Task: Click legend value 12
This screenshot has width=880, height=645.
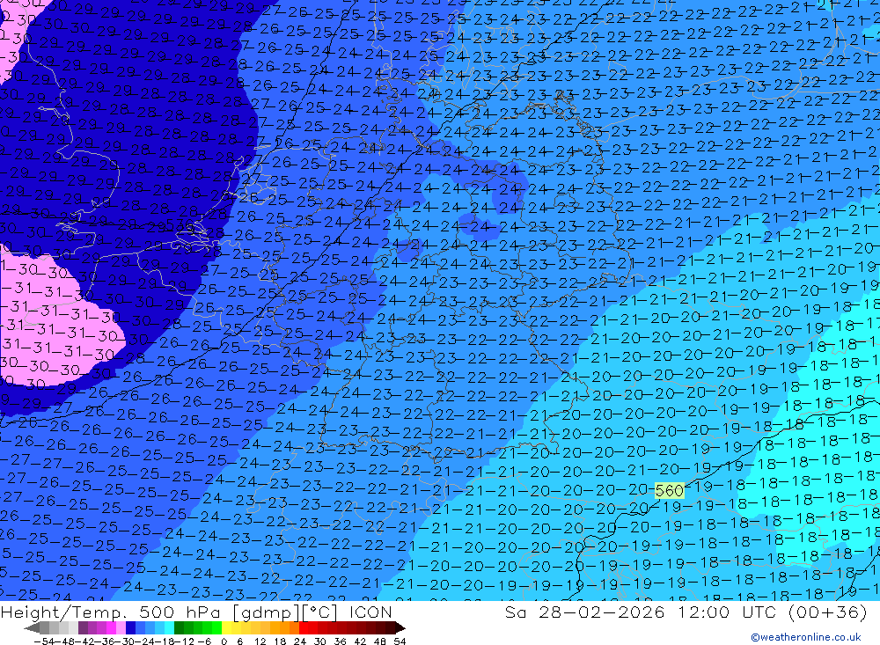Action: pyautogui.click(x=260, y=641)
